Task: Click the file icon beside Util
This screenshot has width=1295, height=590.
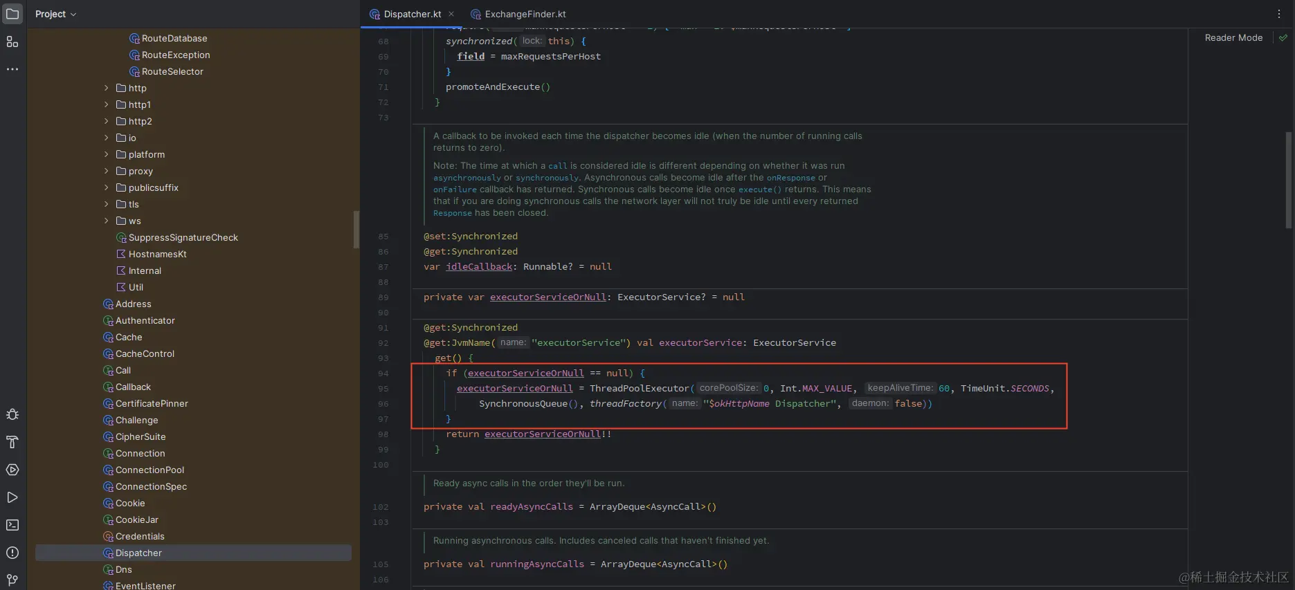Action: coord(121,288)
